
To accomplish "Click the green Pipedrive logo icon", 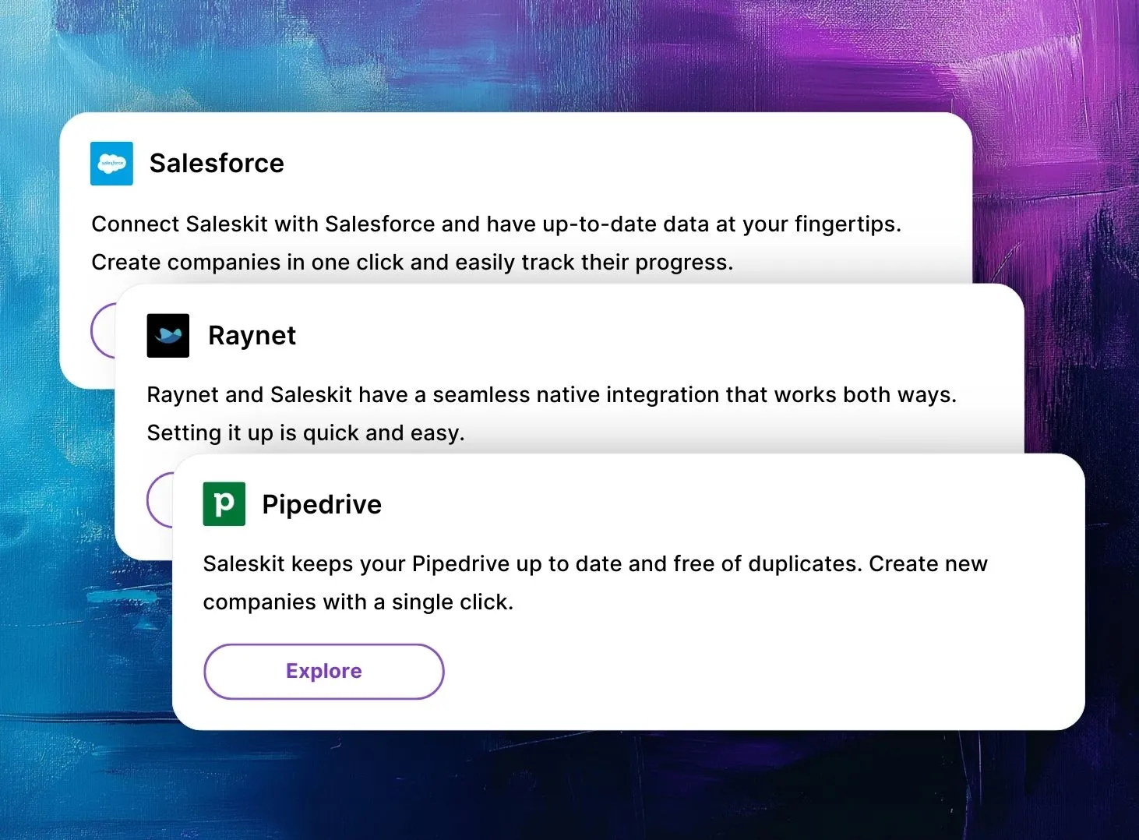I will pyautogui.click(x=224, y=504).
